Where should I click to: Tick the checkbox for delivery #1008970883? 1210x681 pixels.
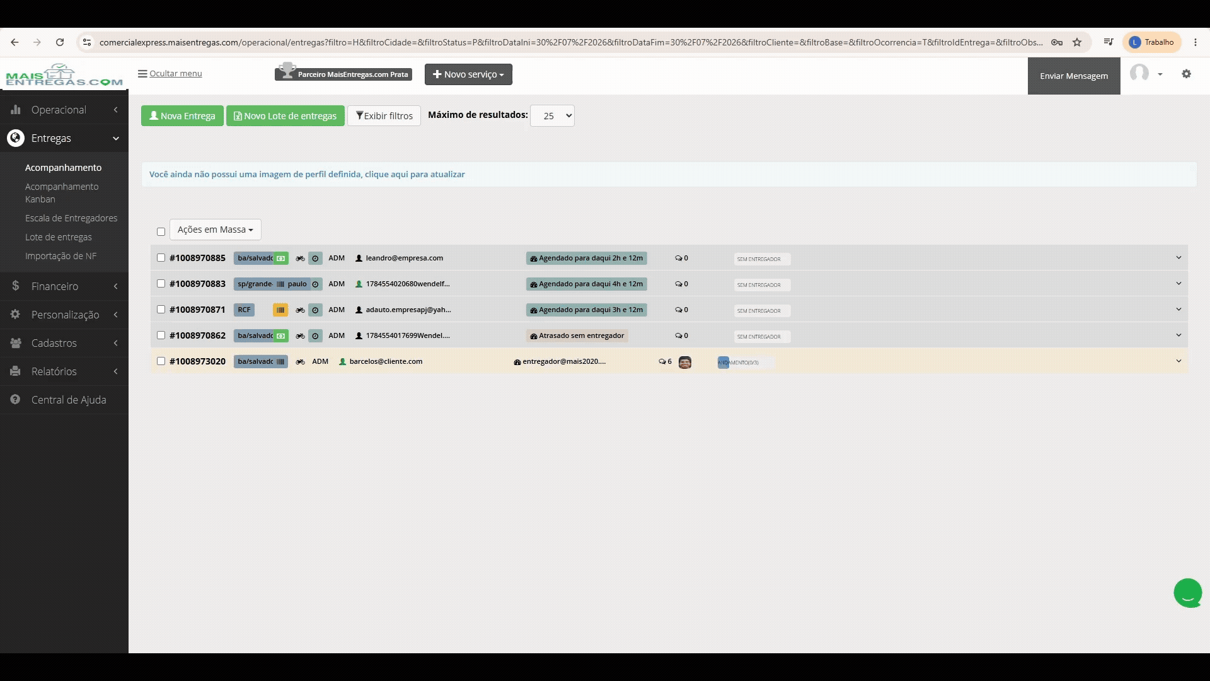tap(161, 284)
